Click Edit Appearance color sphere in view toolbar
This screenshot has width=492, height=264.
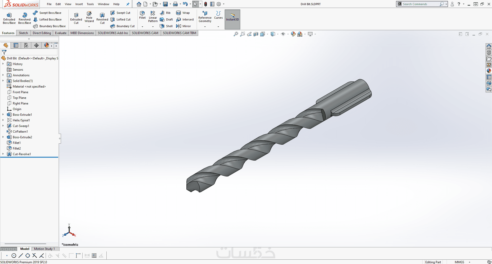[293, 34]
